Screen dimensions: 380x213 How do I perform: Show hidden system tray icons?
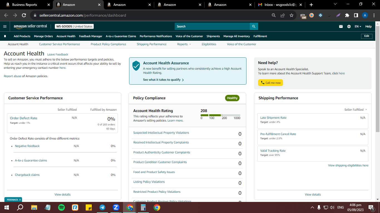tap(312, 207)
